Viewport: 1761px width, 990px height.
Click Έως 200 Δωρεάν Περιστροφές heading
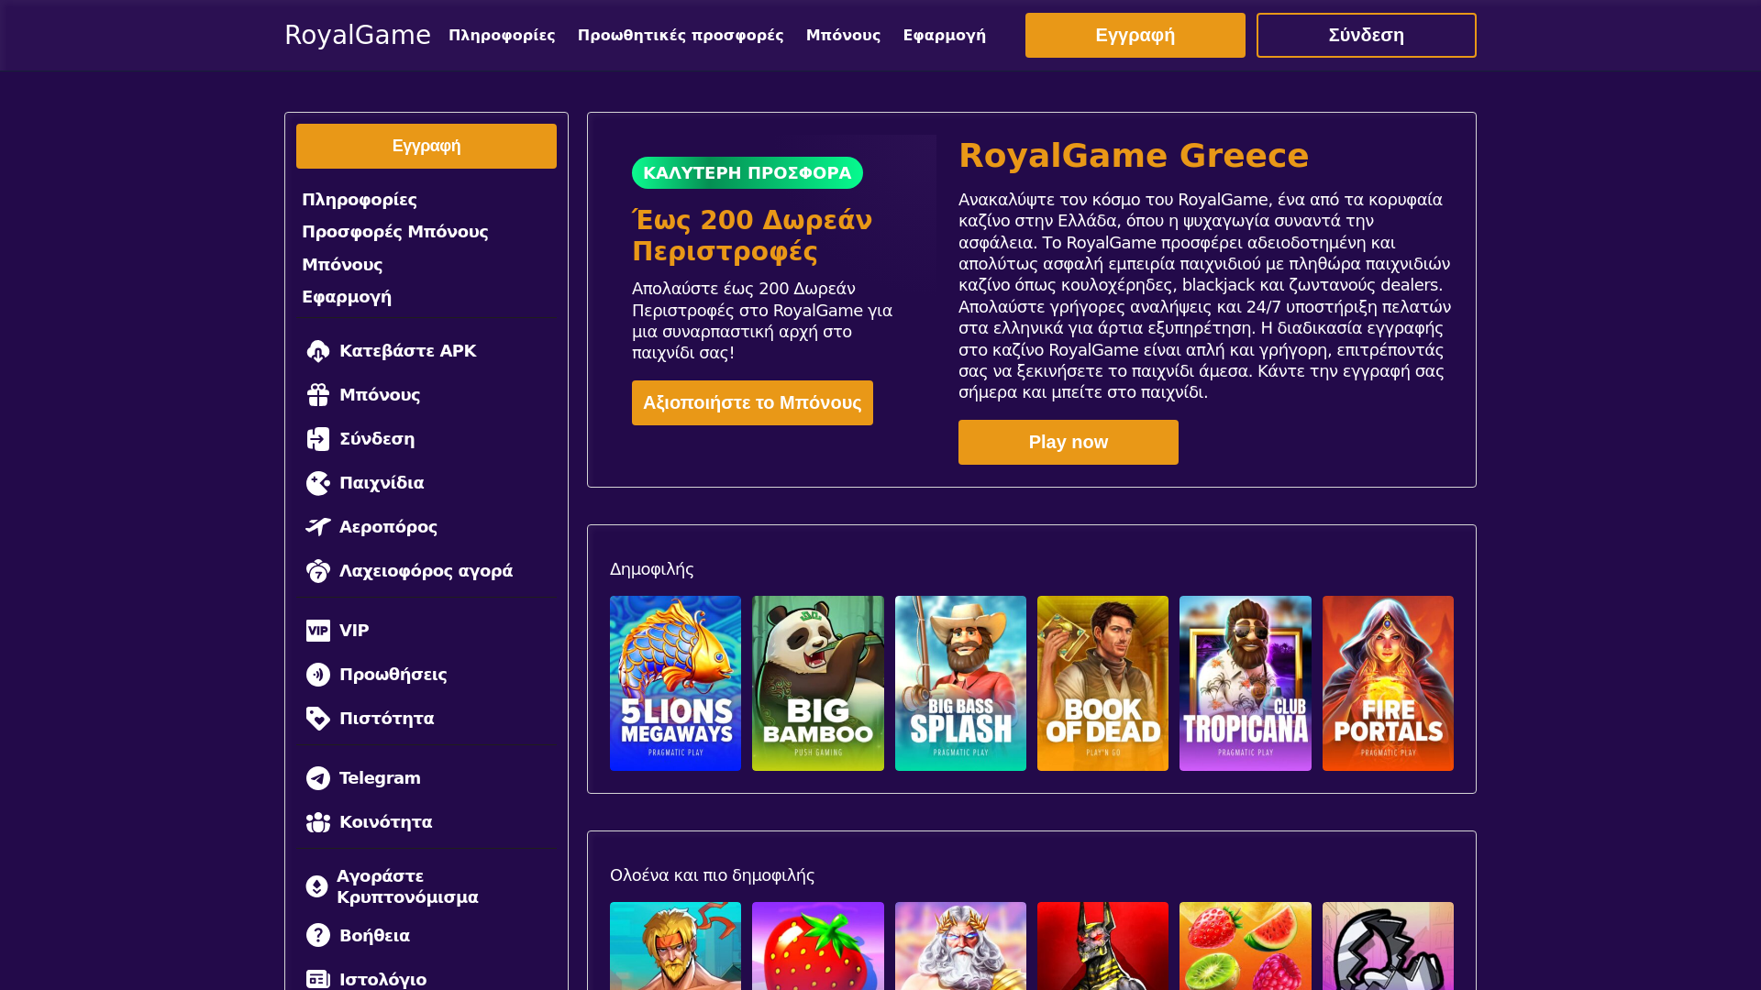point(752,236)
